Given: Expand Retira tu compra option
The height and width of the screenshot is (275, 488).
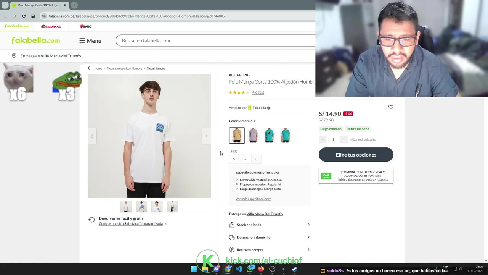Looking at the screenshot, I should (269, 250).
